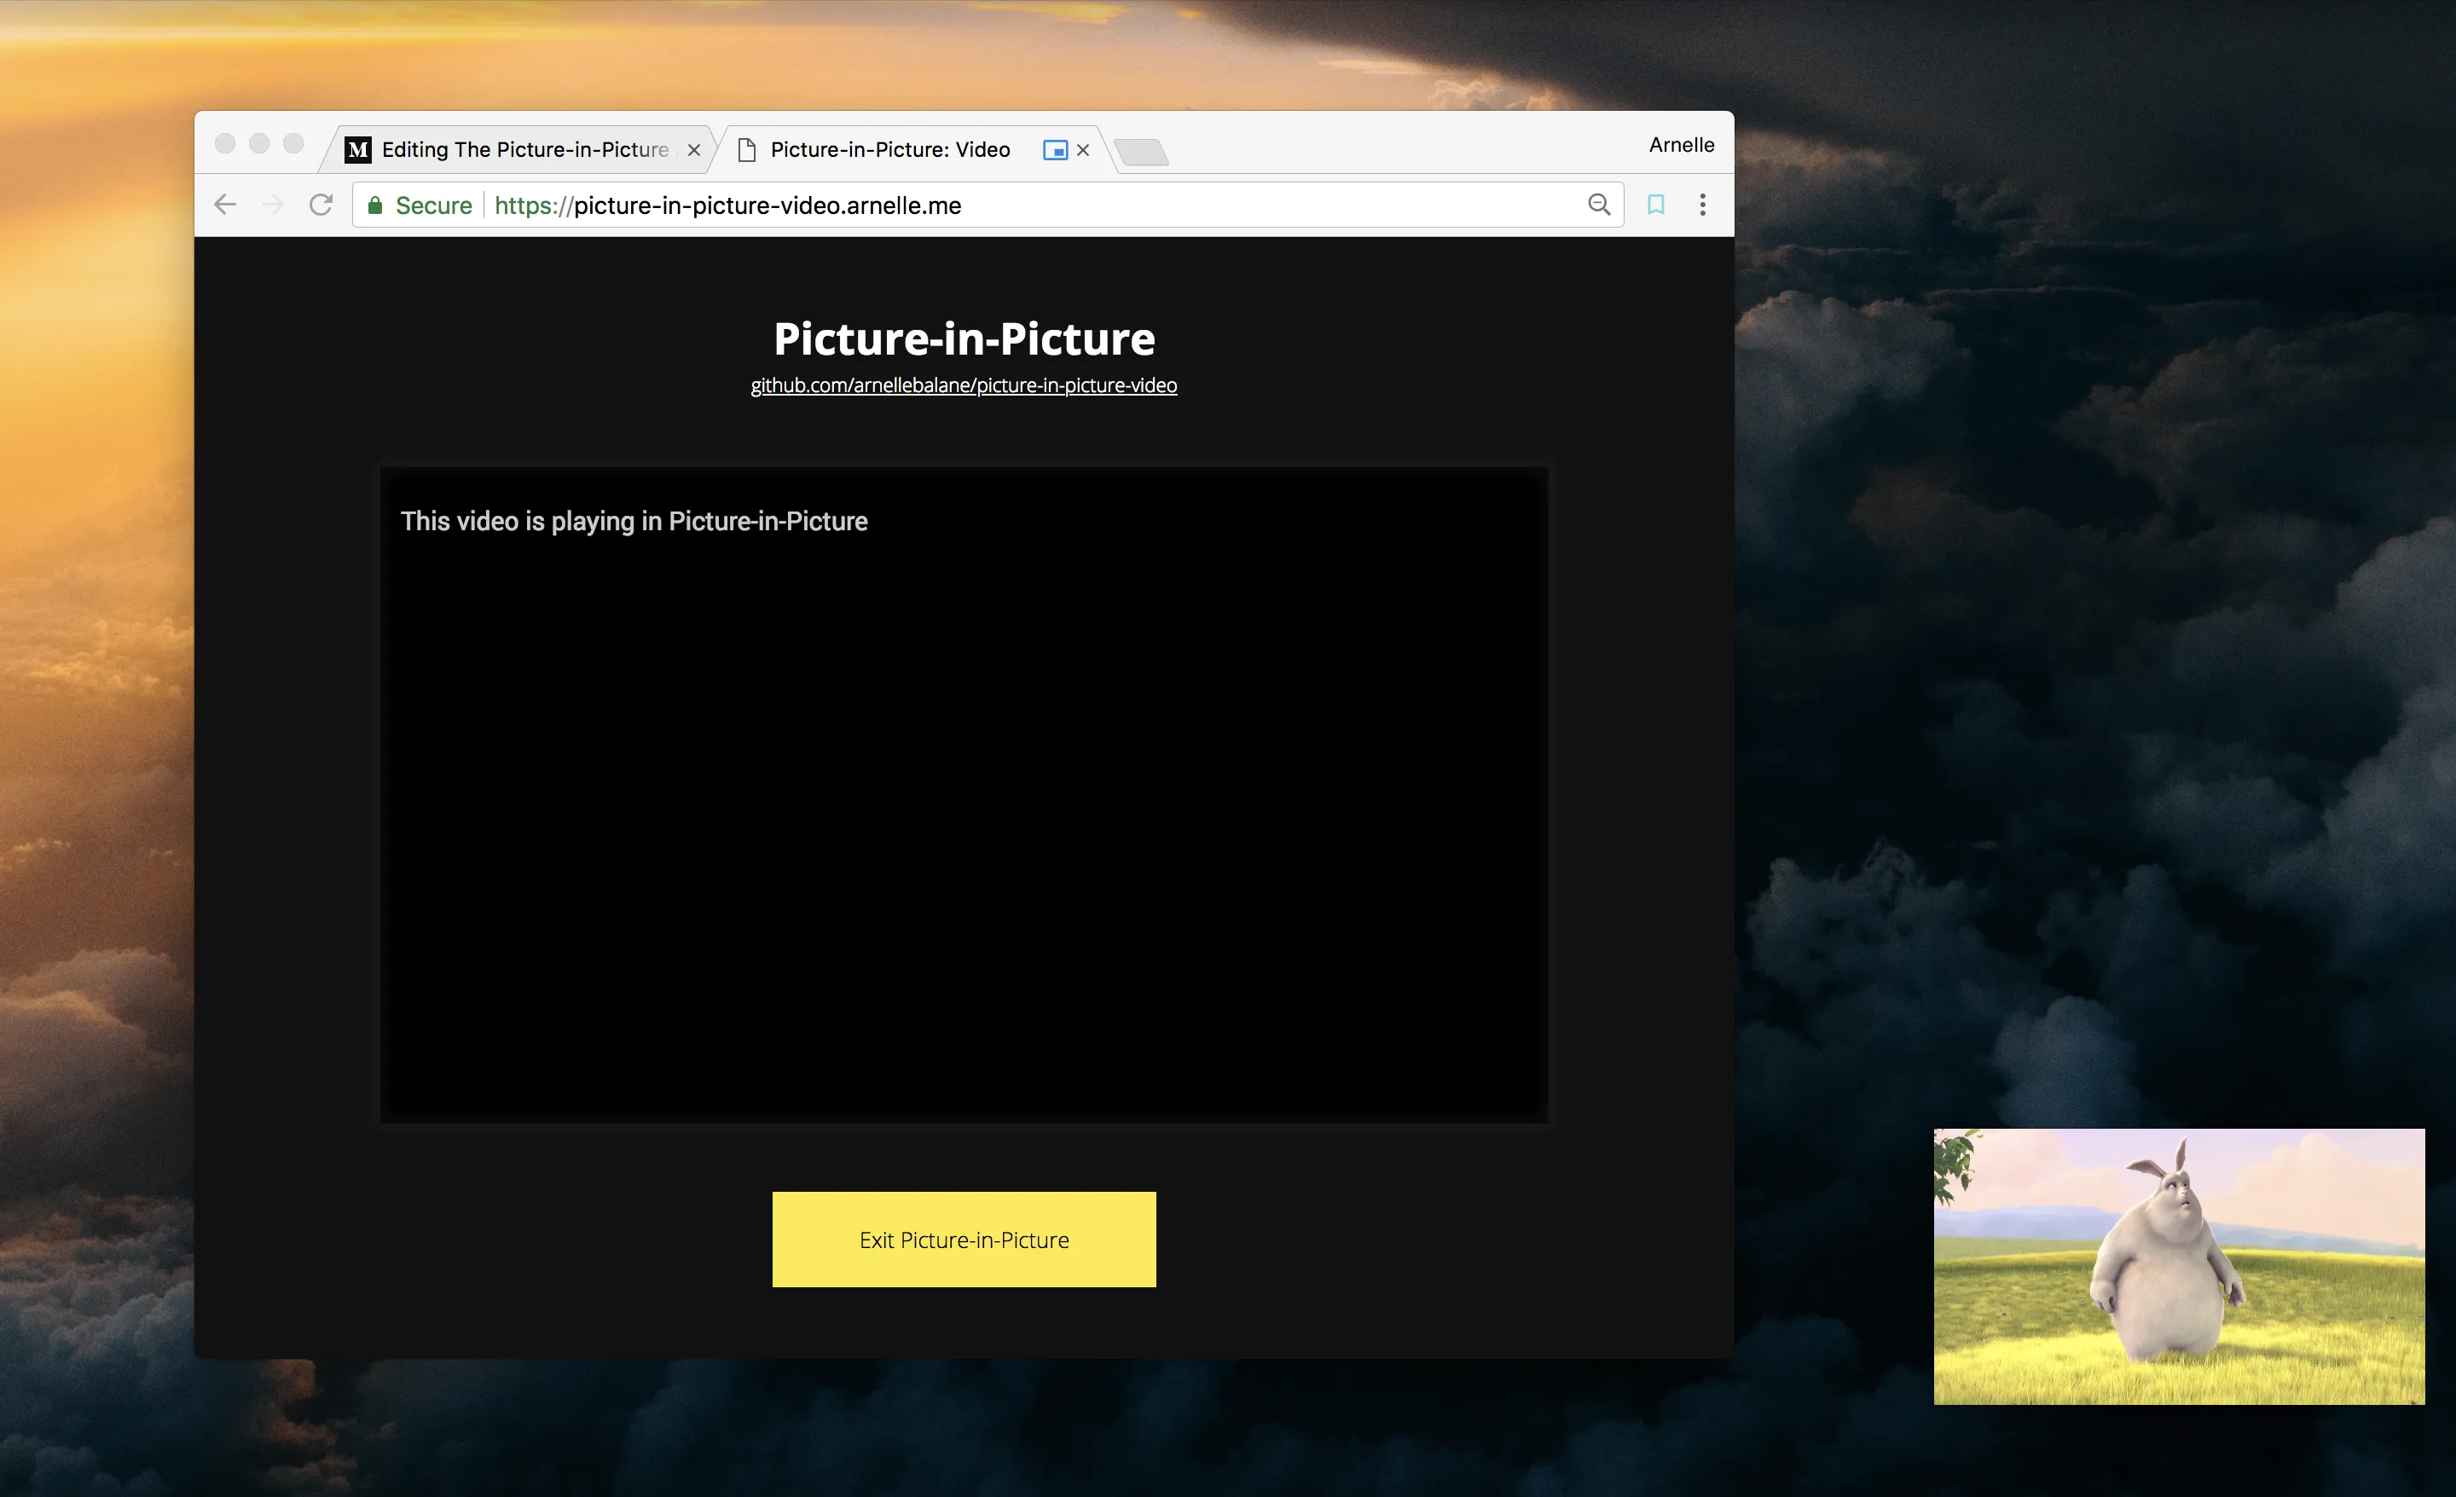Image resolution: width=2456 pixels, height=1497 pixels.
Task: Close the Picture-in-Picture: Video tab
Action: click(1084, 149)
